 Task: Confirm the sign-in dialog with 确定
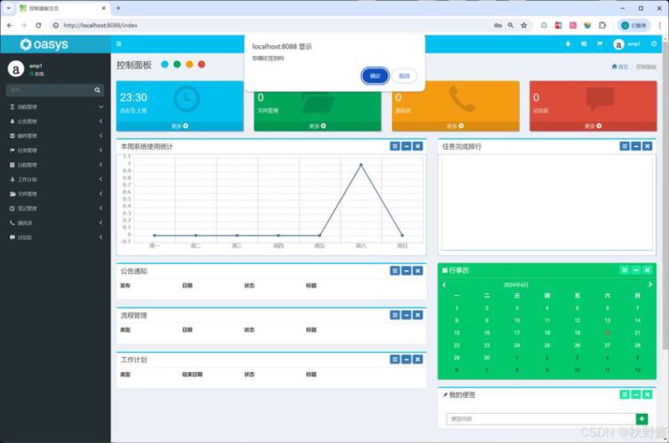[375, 76]
